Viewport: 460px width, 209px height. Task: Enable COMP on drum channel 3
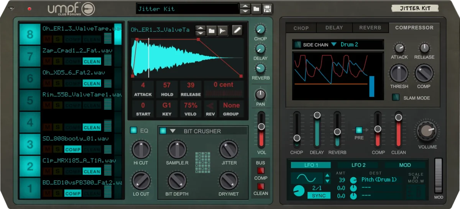click(73, 149)
